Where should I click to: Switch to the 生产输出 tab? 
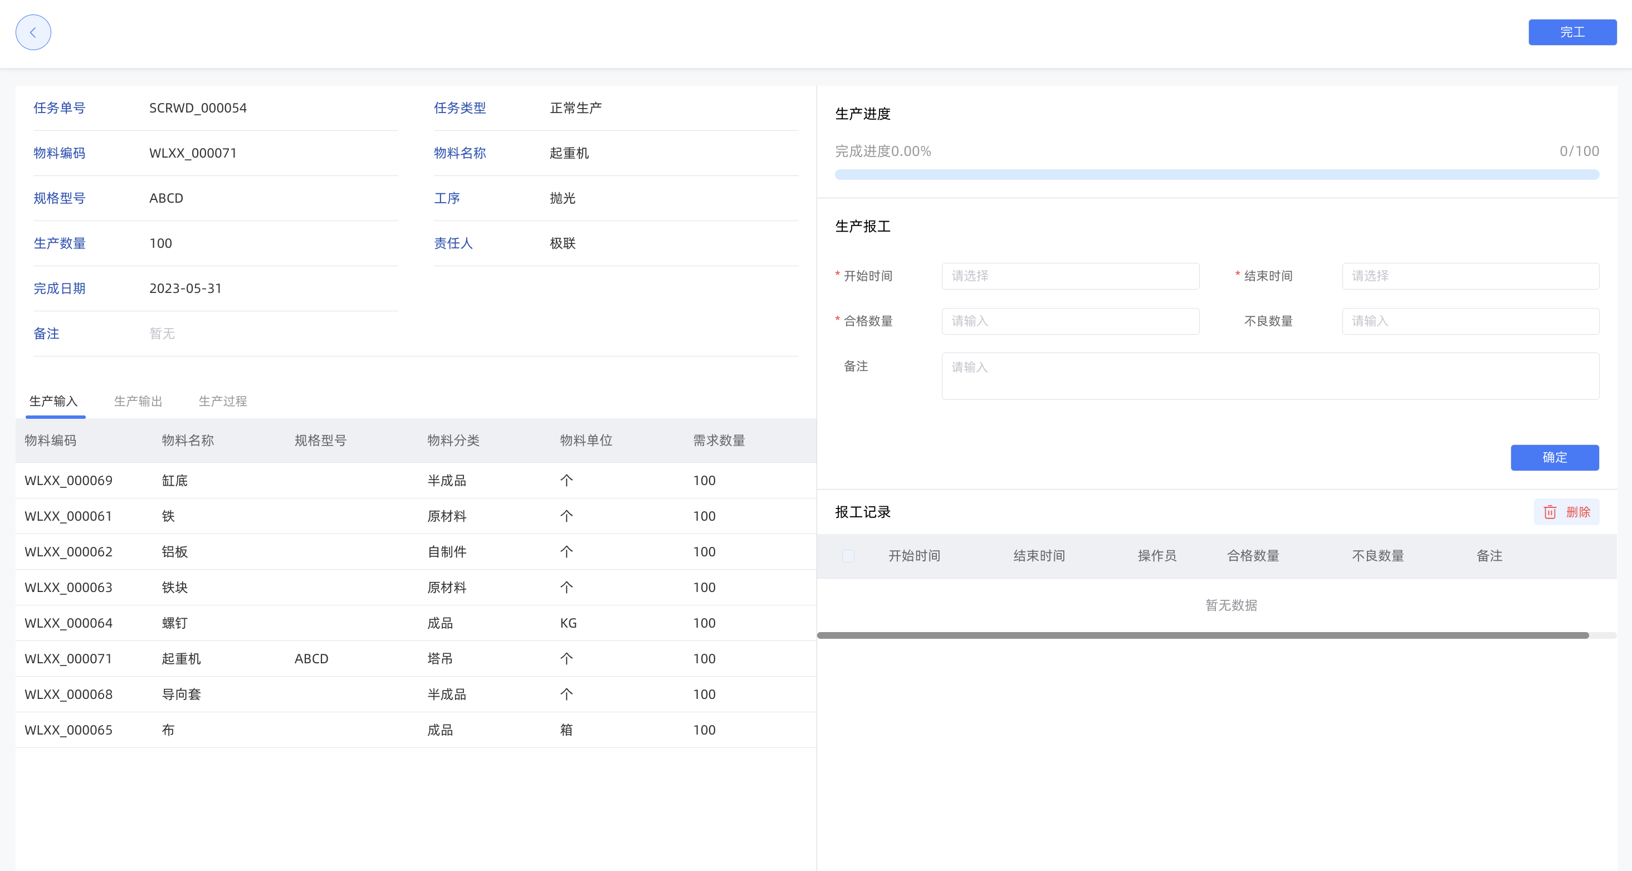(x=138, y=401)
